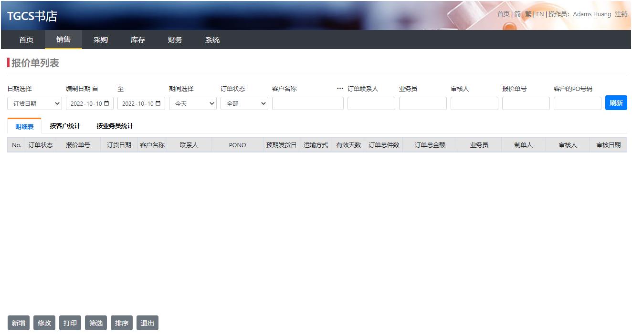This screenshot has height=334, width=632.
Task: Click the 制单人 column header
Action: click(x=524, y=145)
